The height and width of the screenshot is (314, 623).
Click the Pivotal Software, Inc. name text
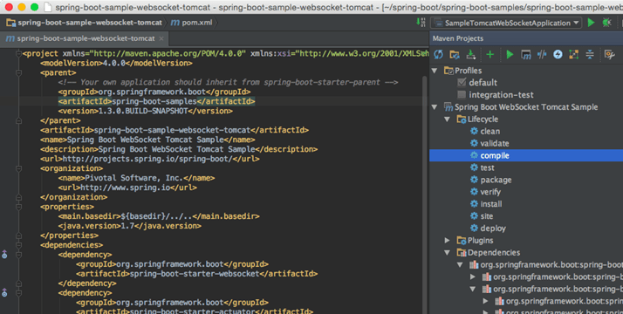coord(133,178)
